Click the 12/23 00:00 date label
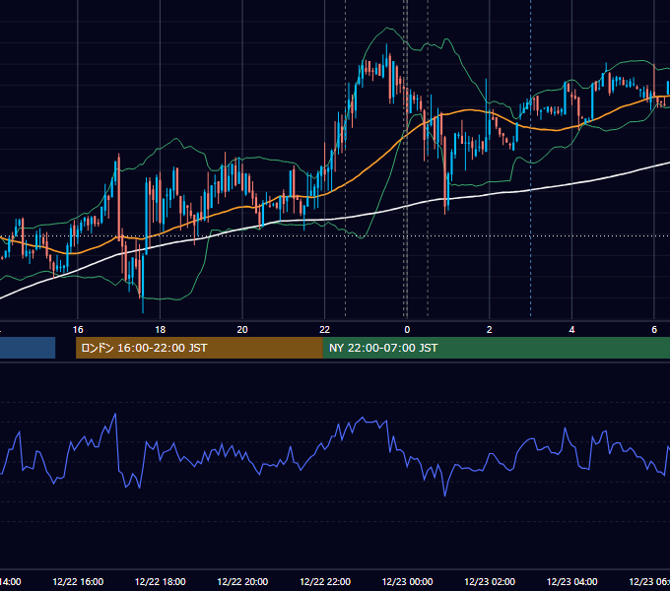The width and height of the screenshot is (670, 591). coord(407,581)
